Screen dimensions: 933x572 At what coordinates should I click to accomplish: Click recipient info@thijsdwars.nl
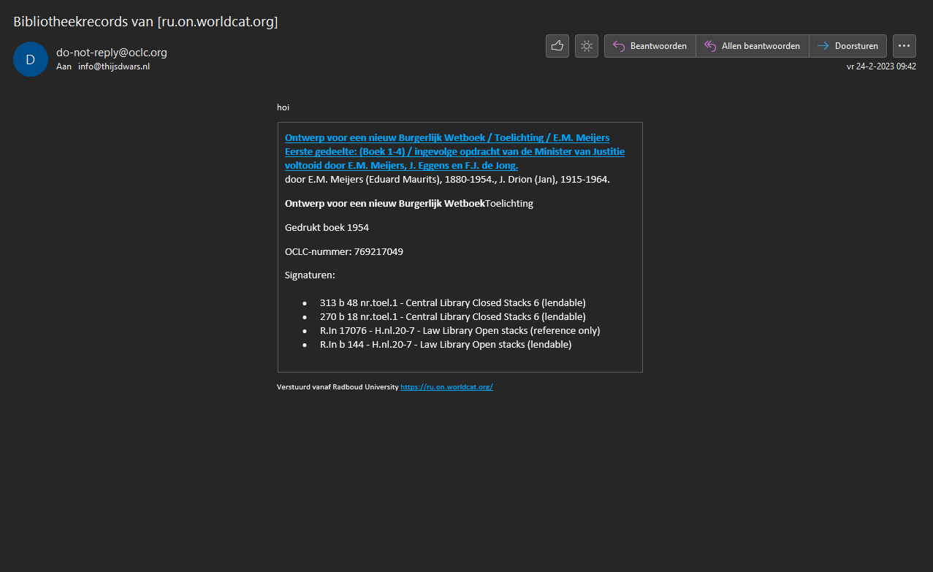tap(114, 66)
